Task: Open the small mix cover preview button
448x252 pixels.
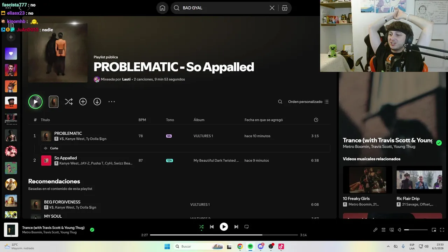Action: [54, 102]
